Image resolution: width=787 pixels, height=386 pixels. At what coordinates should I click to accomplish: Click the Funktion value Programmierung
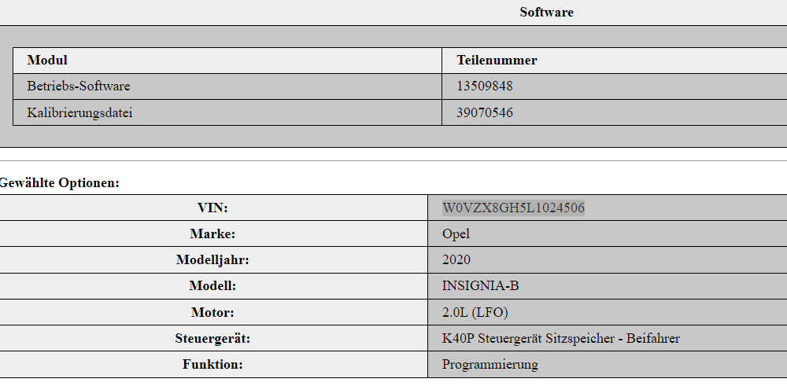(490, 364)
